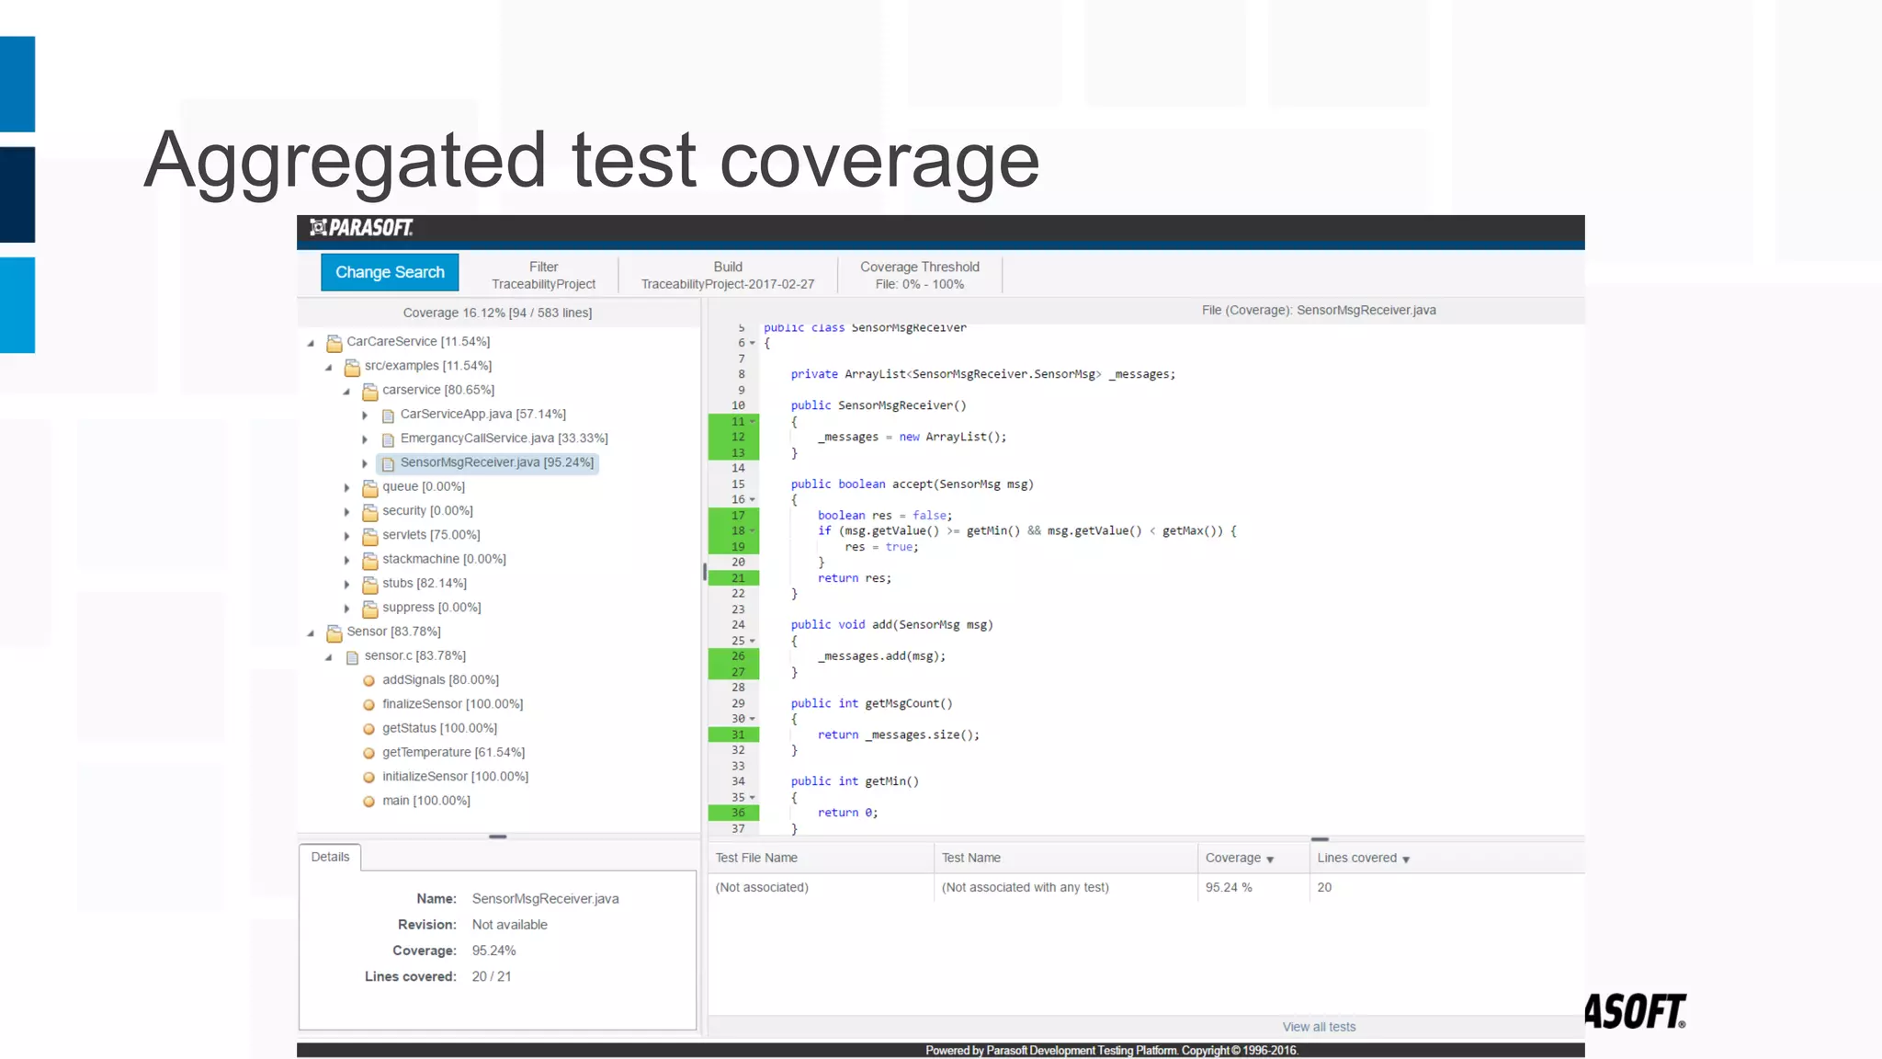The height and width of the screenshot is (1059, 1882).
Task: Fold code block at line 30
Action: [753, 720]
